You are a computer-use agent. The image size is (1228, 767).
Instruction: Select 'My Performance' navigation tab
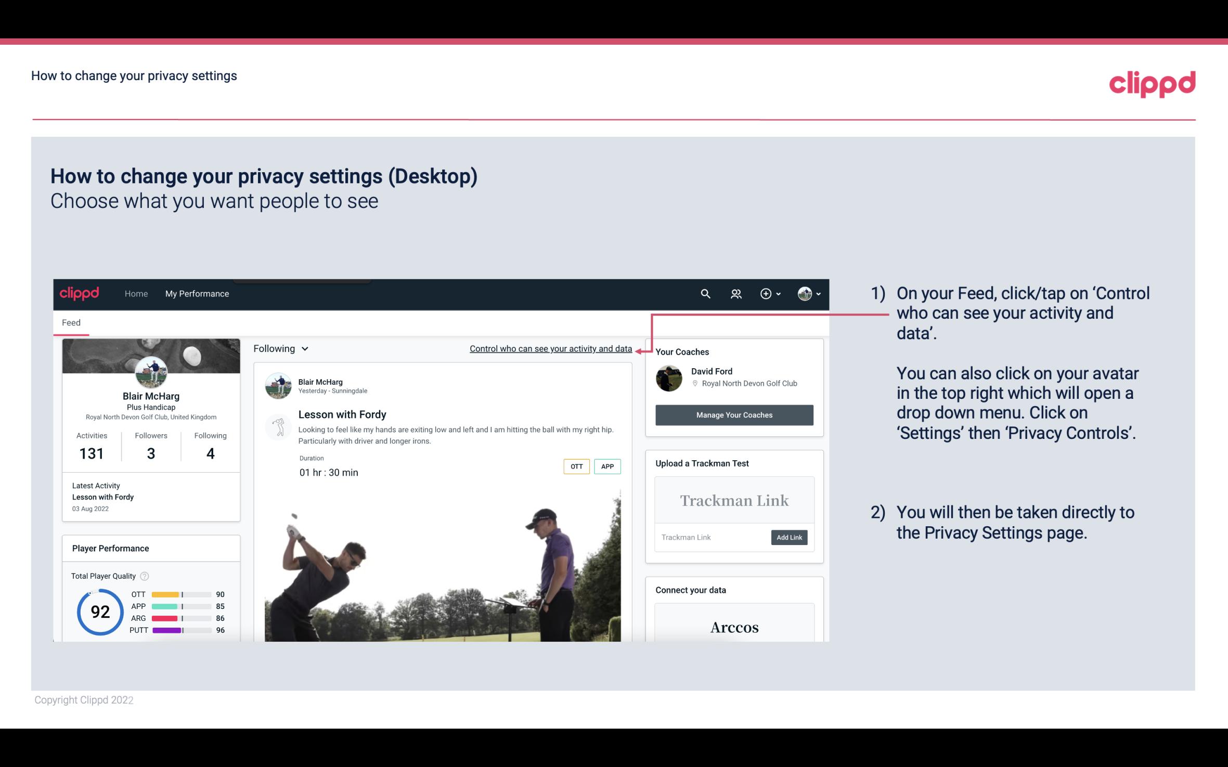pos(196,293)
